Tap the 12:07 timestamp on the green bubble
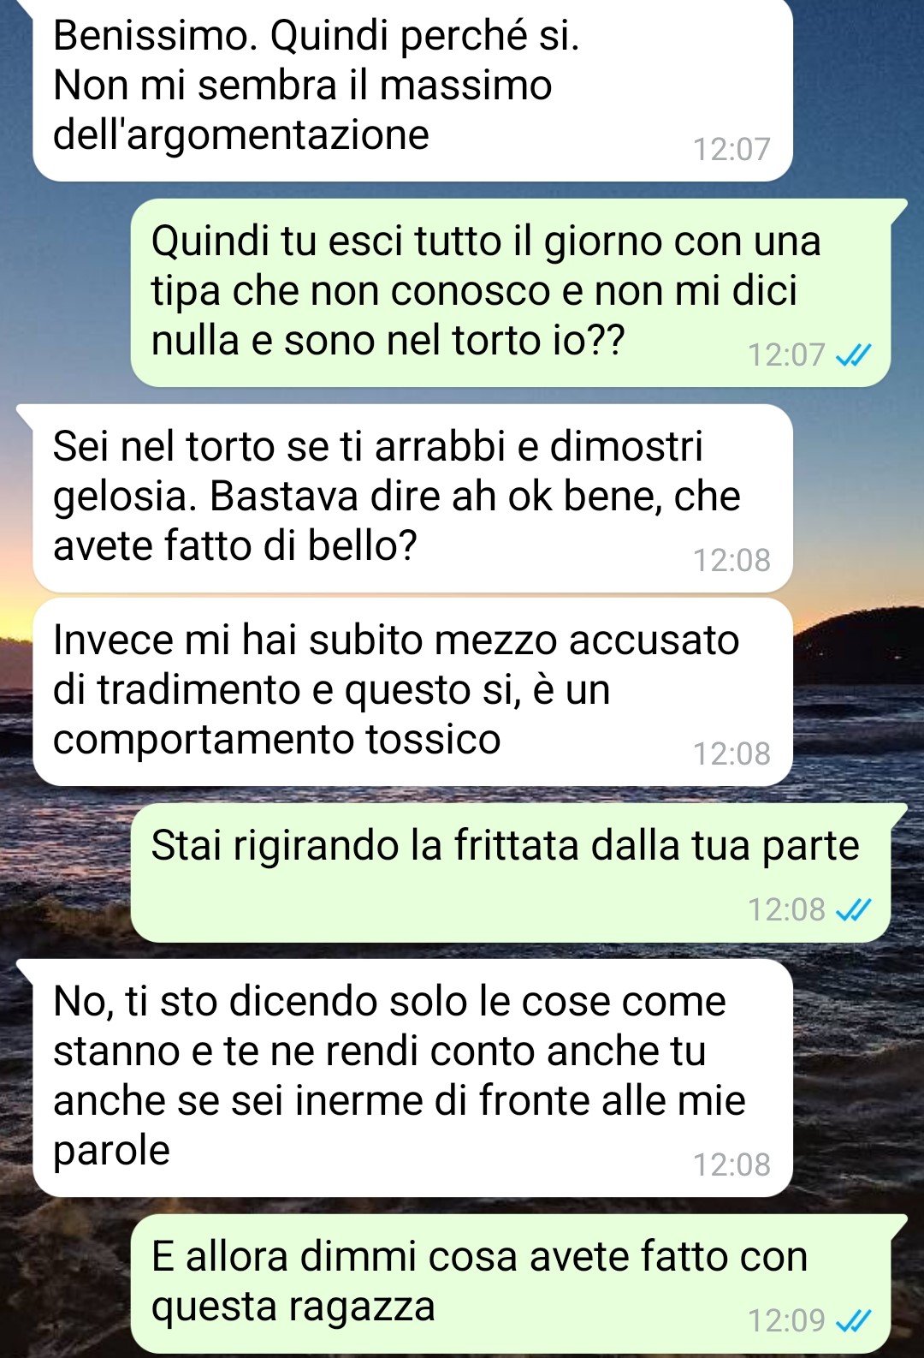Screen dimensions: 924x1358 tap(786, 354)
